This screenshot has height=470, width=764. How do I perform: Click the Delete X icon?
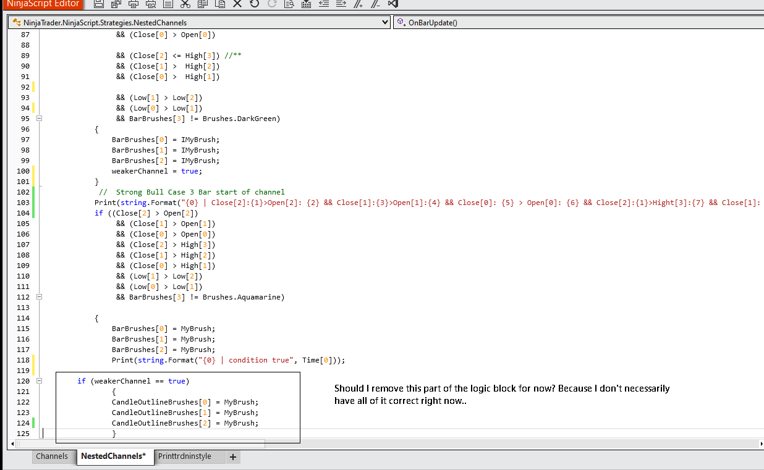(x=237, y=4)
